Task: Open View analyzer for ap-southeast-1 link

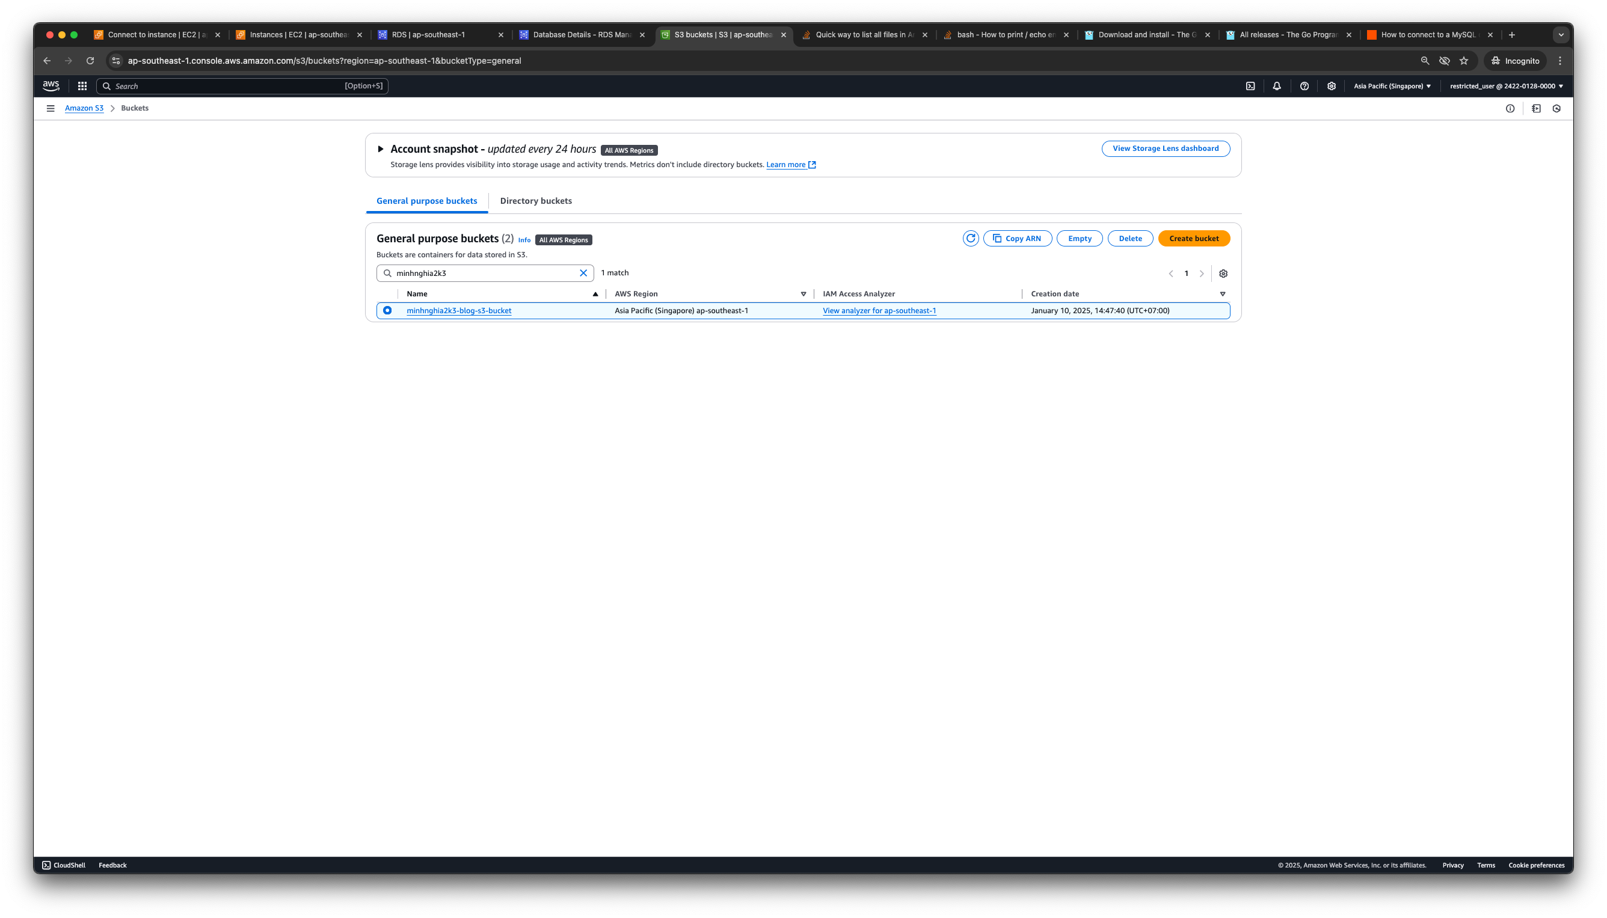Action: 879,311
